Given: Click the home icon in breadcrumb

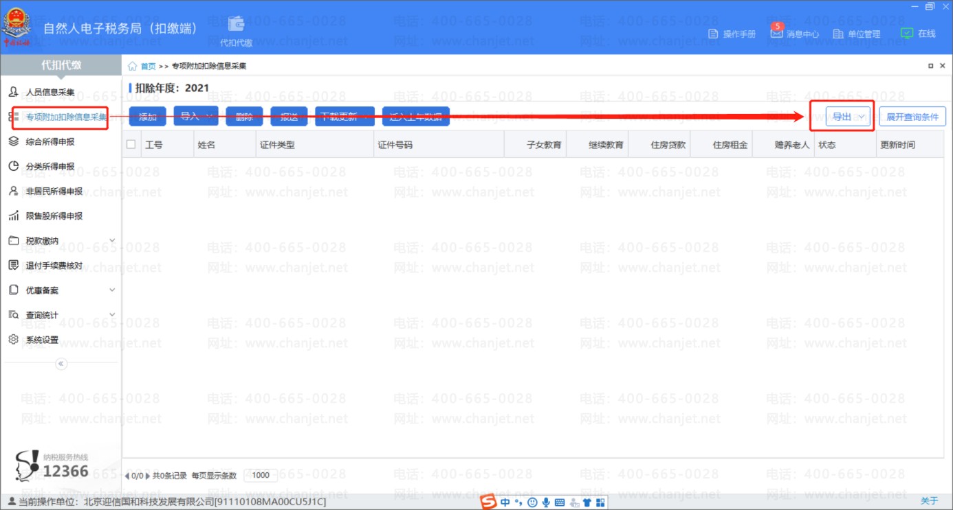Looking at the screenshot, I should (x=133, y=66).
